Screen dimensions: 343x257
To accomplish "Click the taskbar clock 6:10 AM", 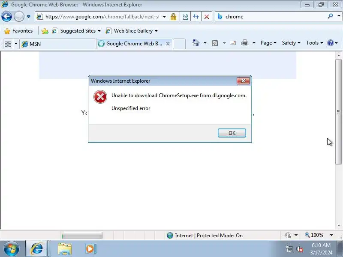I will pos(321,245).
